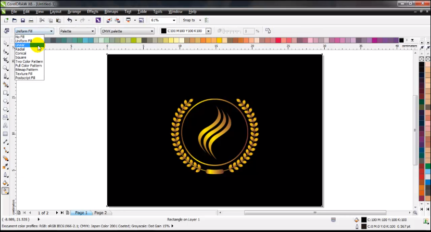This screenshot has width=431, height=232.
Task: Create a new document from the toolbar
Action: pos(6,20)
